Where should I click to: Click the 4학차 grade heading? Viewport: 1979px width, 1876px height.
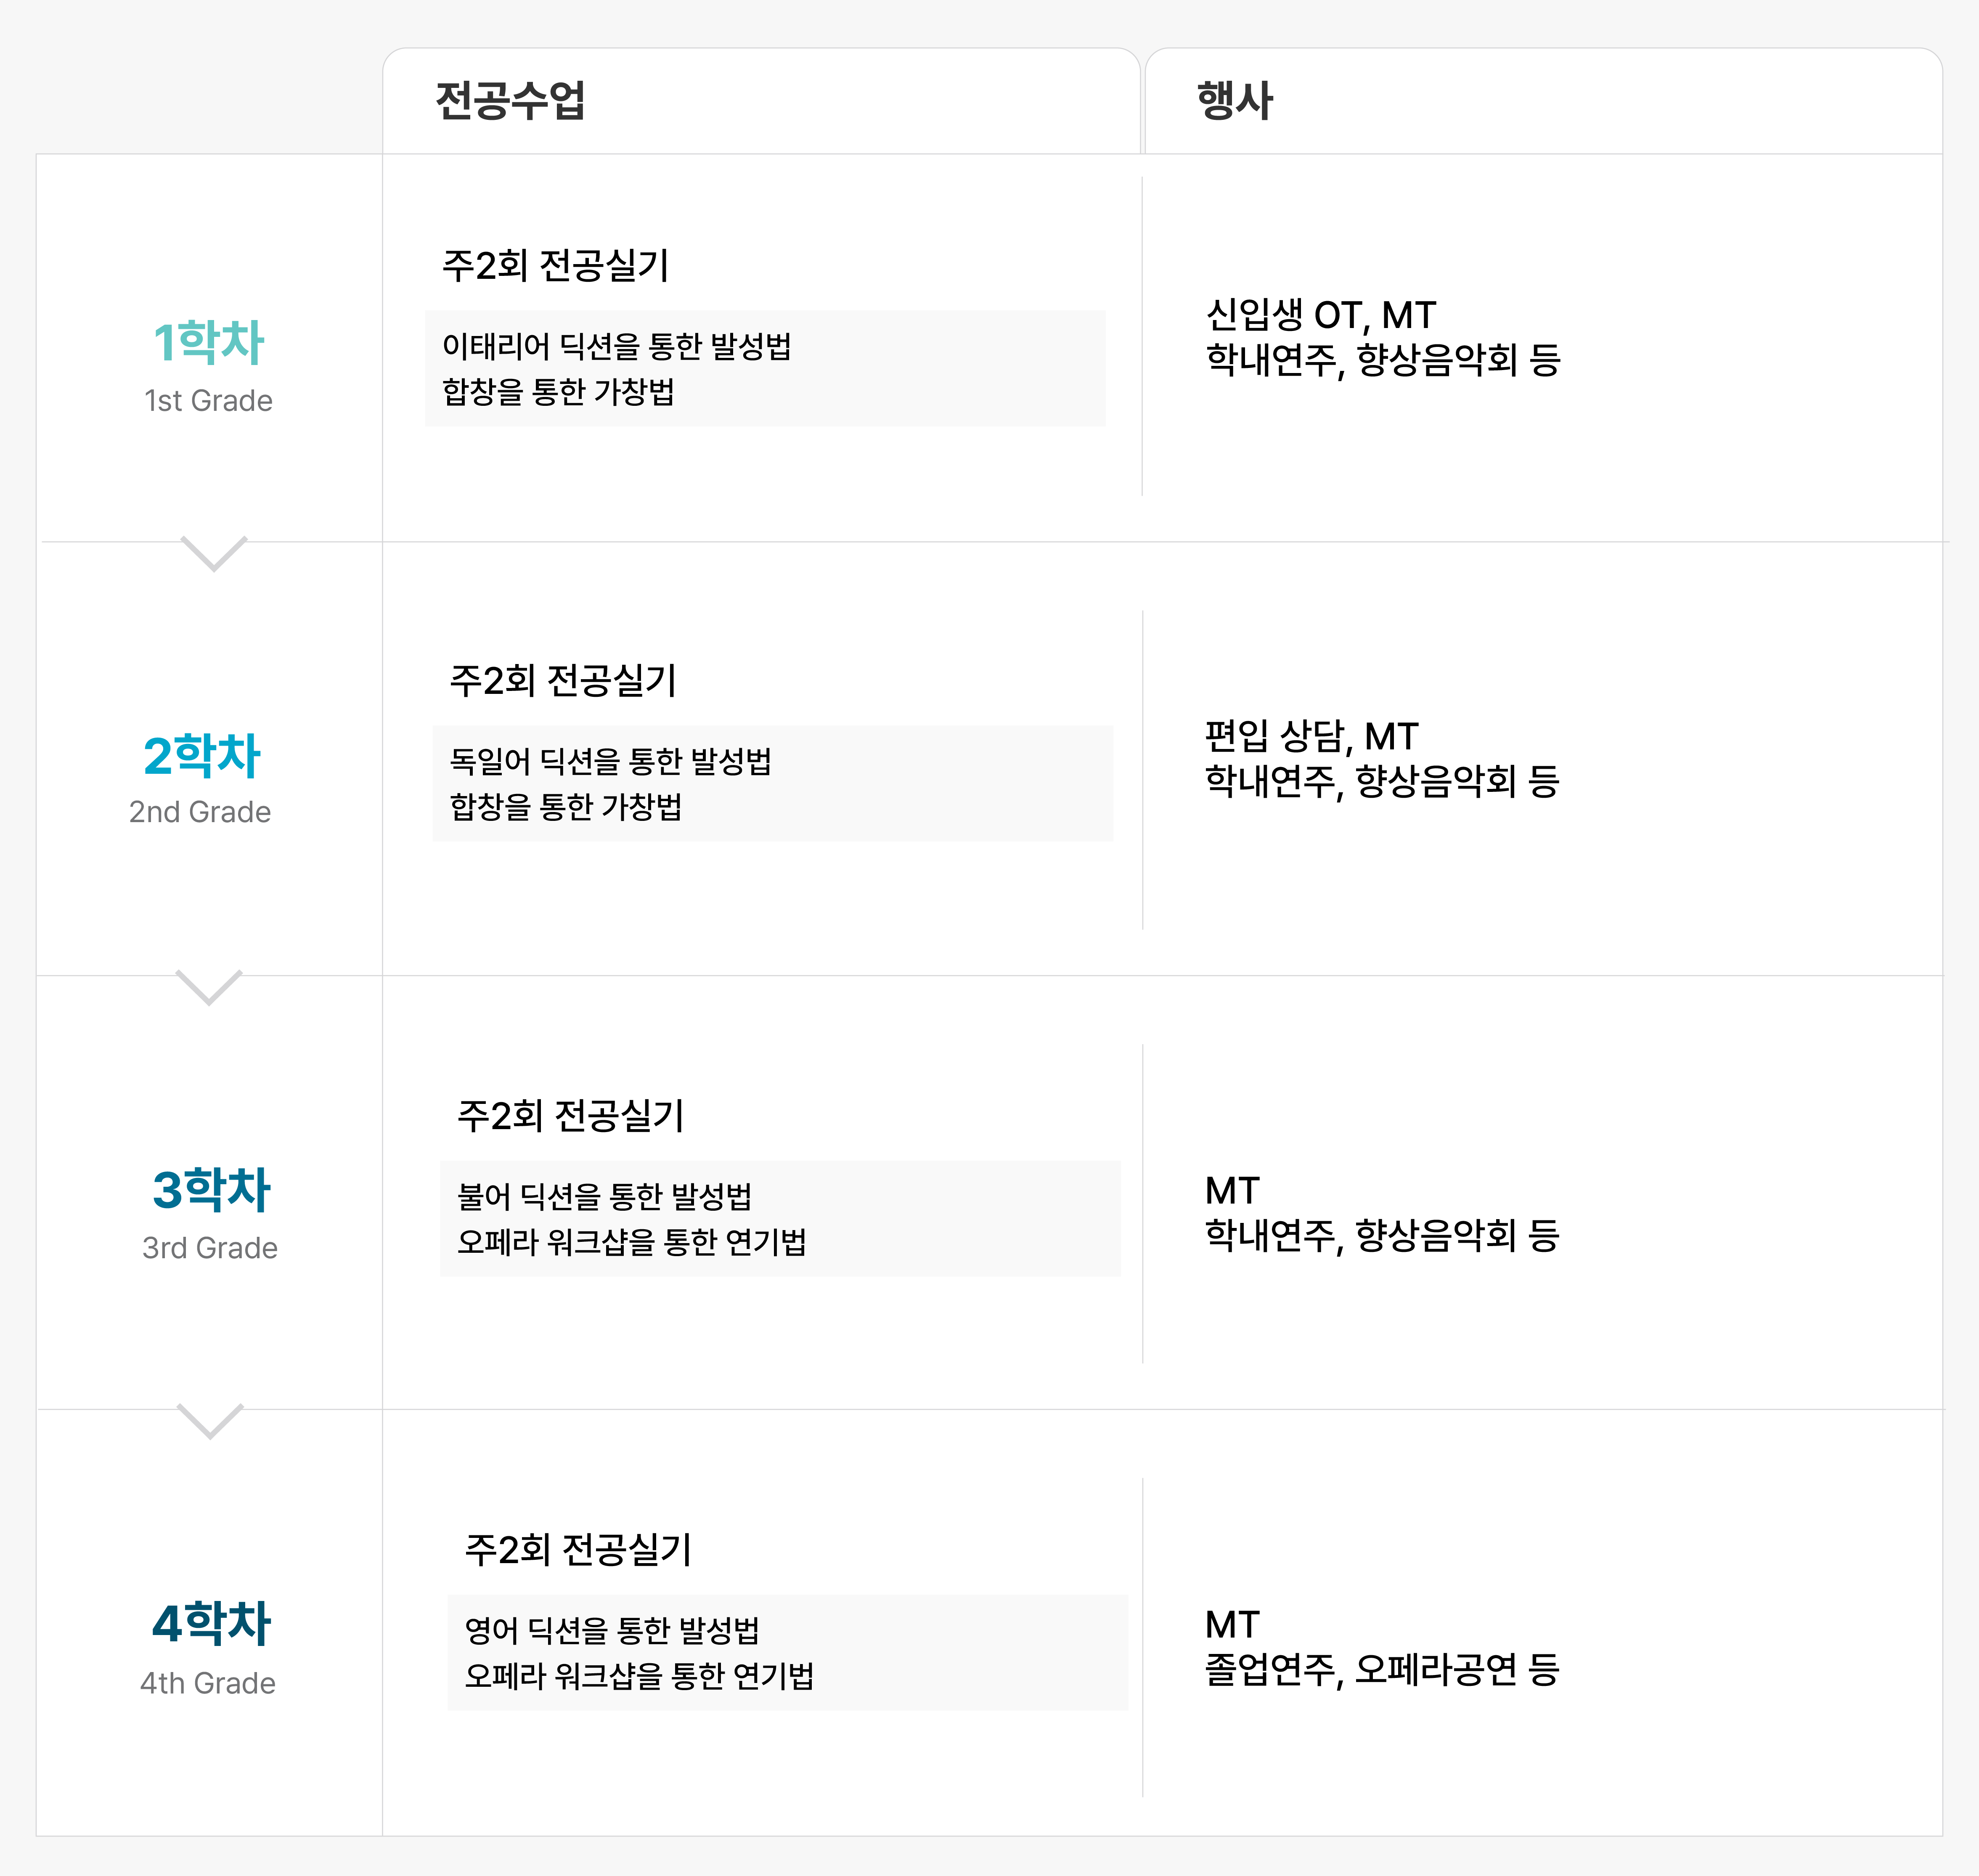coord(211,1624)
